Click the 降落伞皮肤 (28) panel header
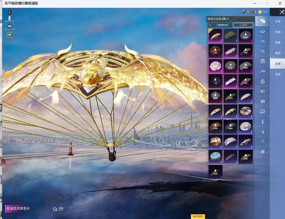 tap(231, 19)
